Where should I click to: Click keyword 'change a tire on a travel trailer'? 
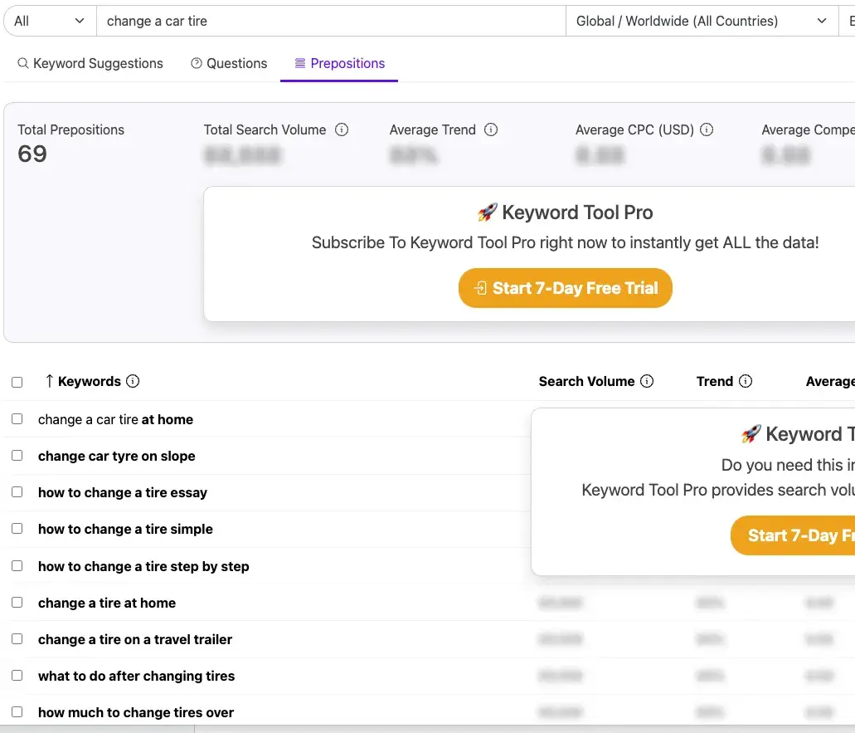click(x=135, y=639)
